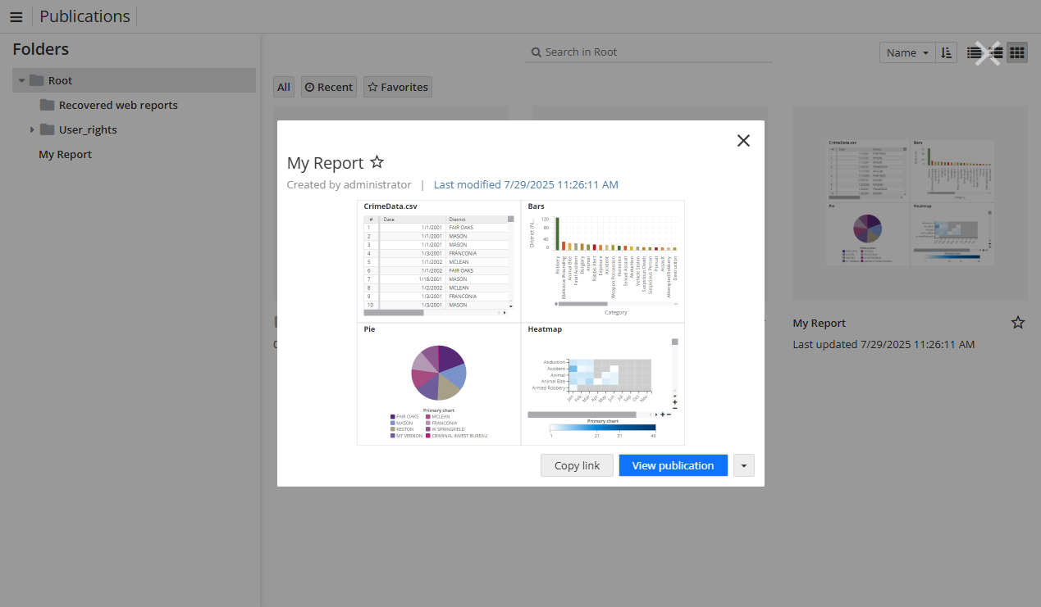Select Recovered web reports folder icon

[x=47, y=105]
